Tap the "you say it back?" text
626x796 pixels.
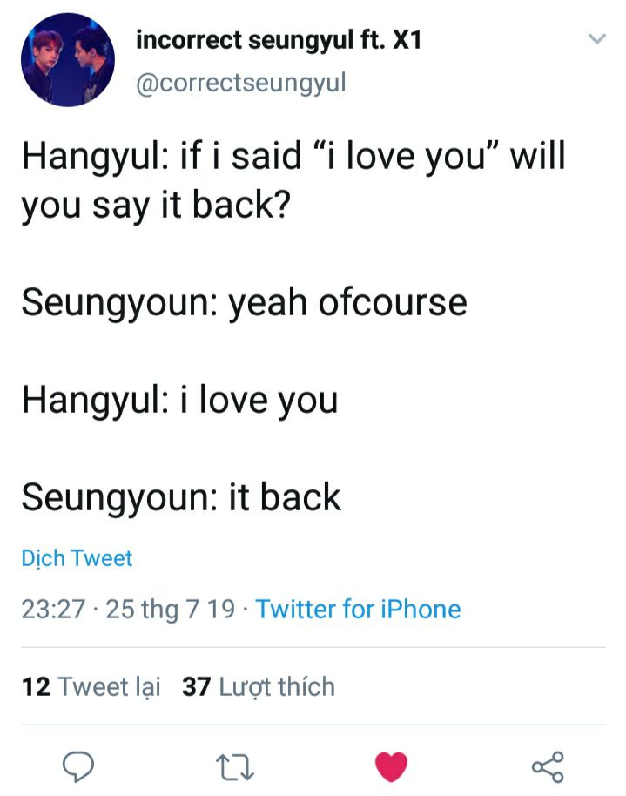click(156, 206)
